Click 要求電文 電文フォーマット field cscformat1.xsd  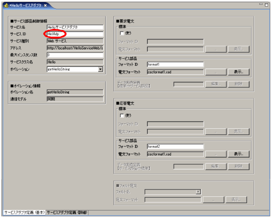[175, 72]
